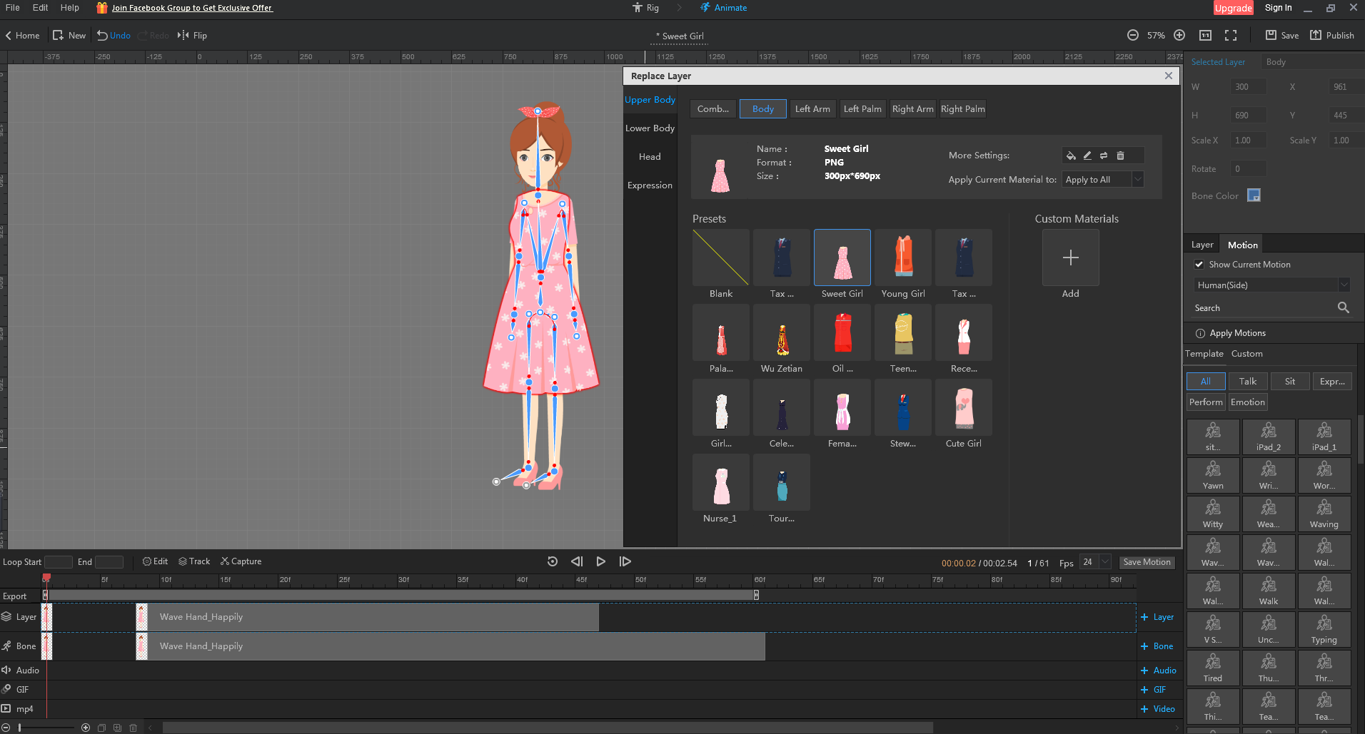
Task: Click the timeline paste clip icon
Action: tap(117, 728)
